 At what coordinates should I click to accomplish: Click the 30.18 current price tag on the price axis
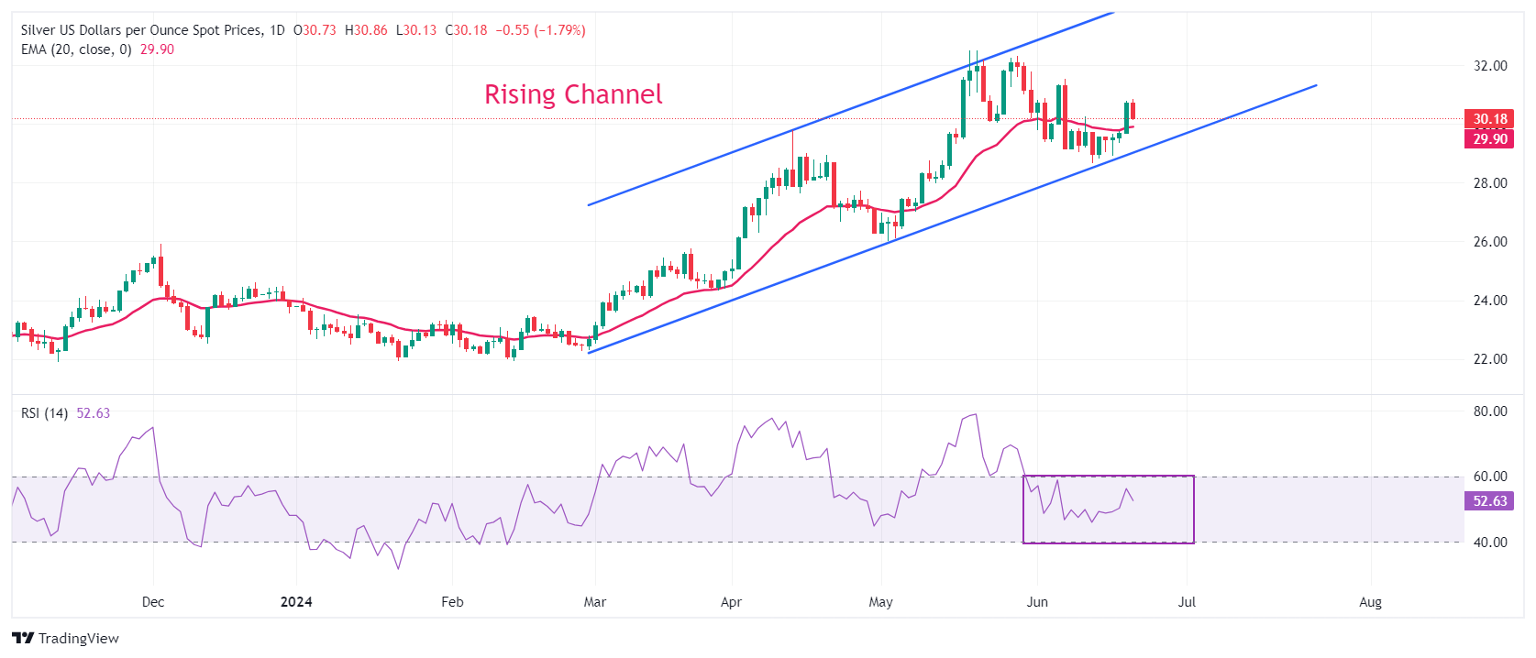pyautogui.click(x=1489, y=119)
